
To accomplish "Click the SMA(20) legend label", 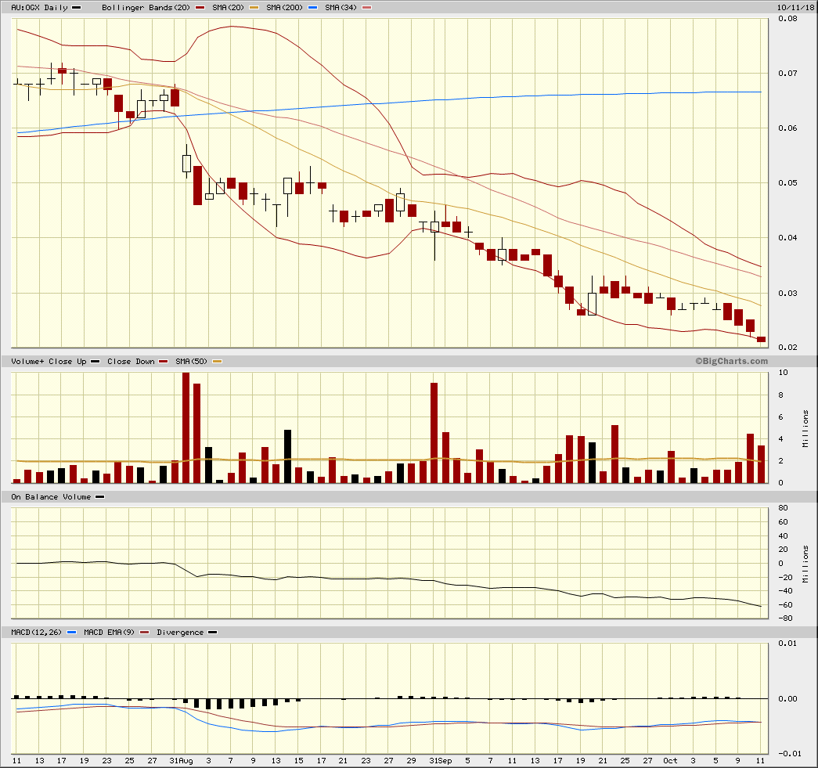I will click(x=228, y=7).
